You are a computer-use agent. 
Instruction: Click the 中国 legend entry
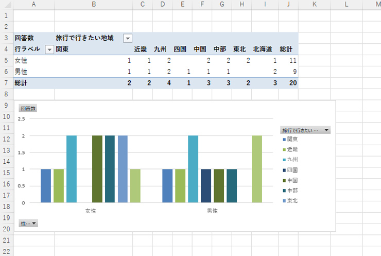coord(292,180)
